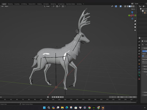
Task: Open Blender from the Windows taskbar
Action: click(x=103, y=108)
